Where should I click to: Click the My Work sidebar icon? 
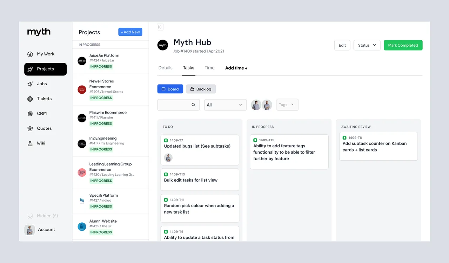(30, 54)
